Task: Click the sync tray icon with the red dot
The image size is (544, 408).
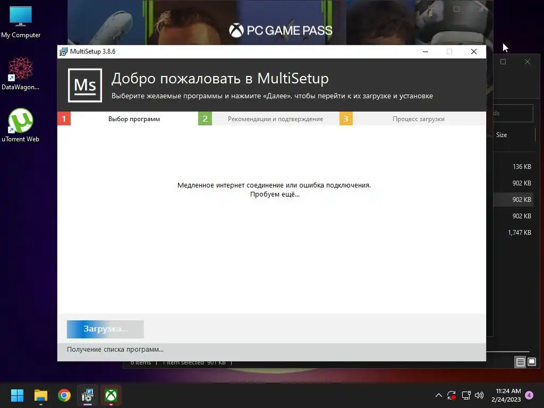Action: 452,395
